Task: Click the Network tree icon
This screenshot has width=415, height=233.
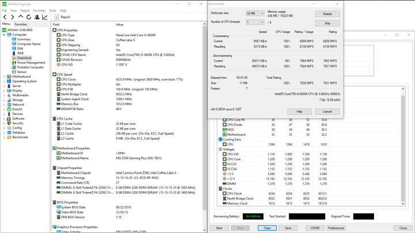Action: click(9, 105)
